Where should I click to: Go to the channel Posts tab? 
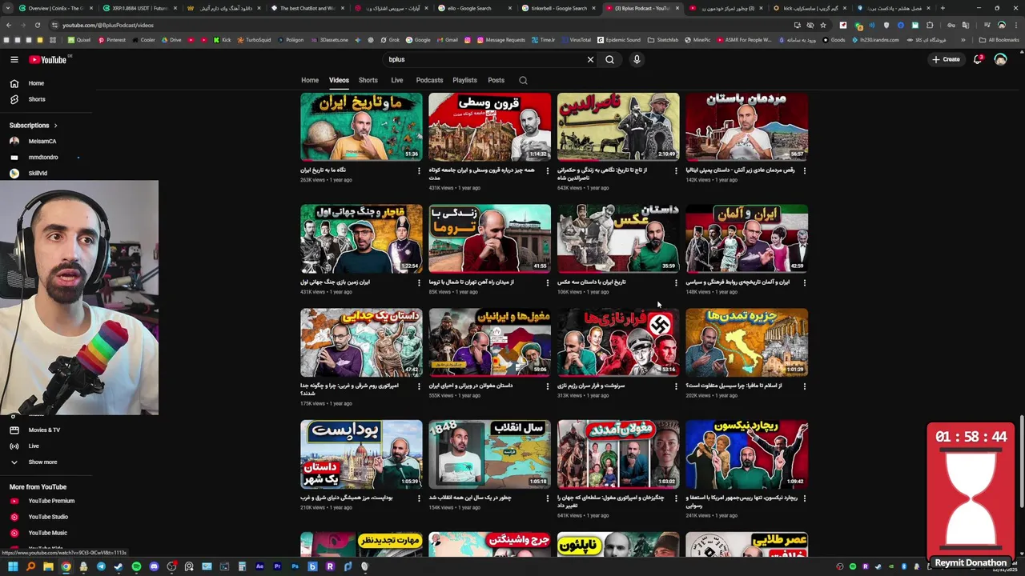coord(496,80)
